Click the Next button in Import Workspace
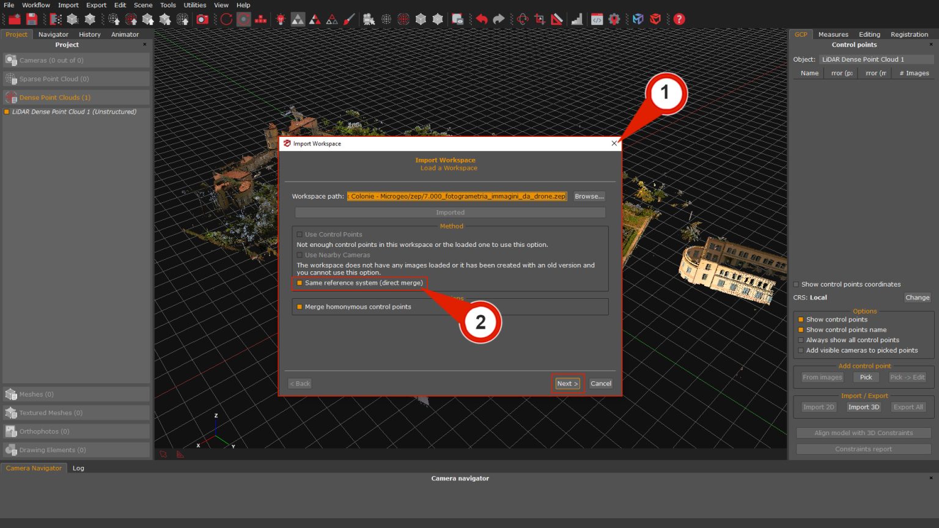The width and height of the screenshot is (939, 528). 566,383
